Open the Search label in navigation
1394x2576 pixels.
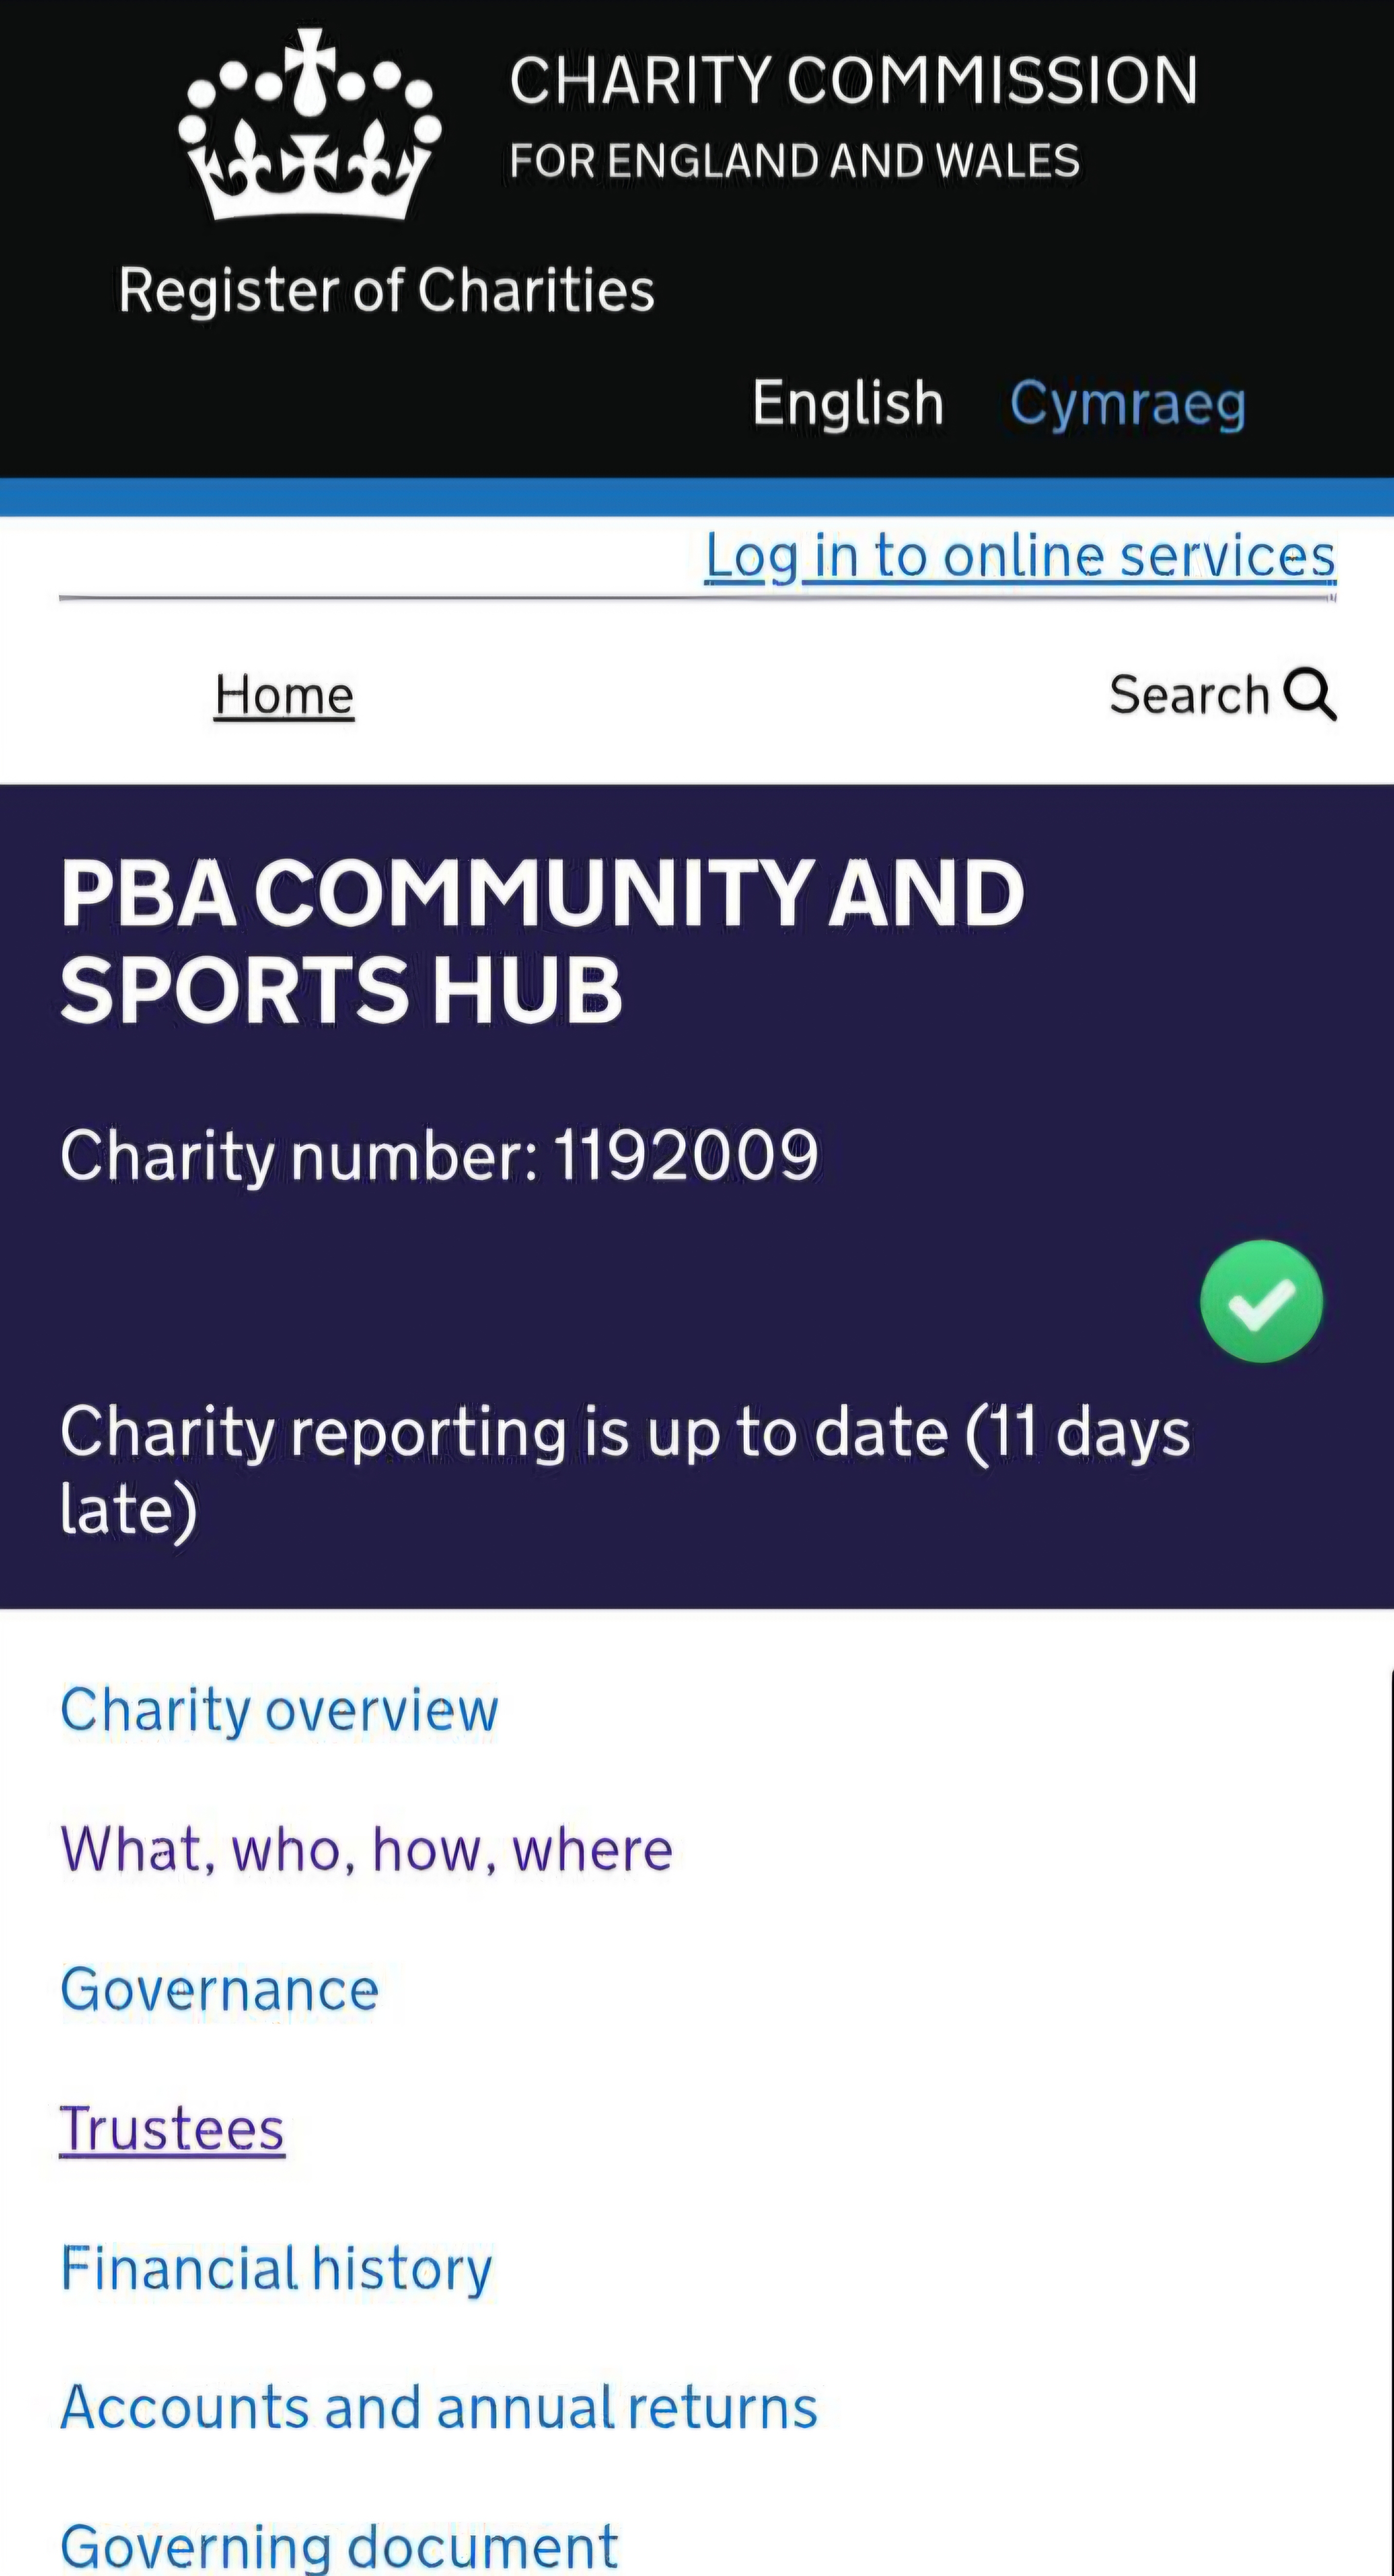pos(1189,695)
